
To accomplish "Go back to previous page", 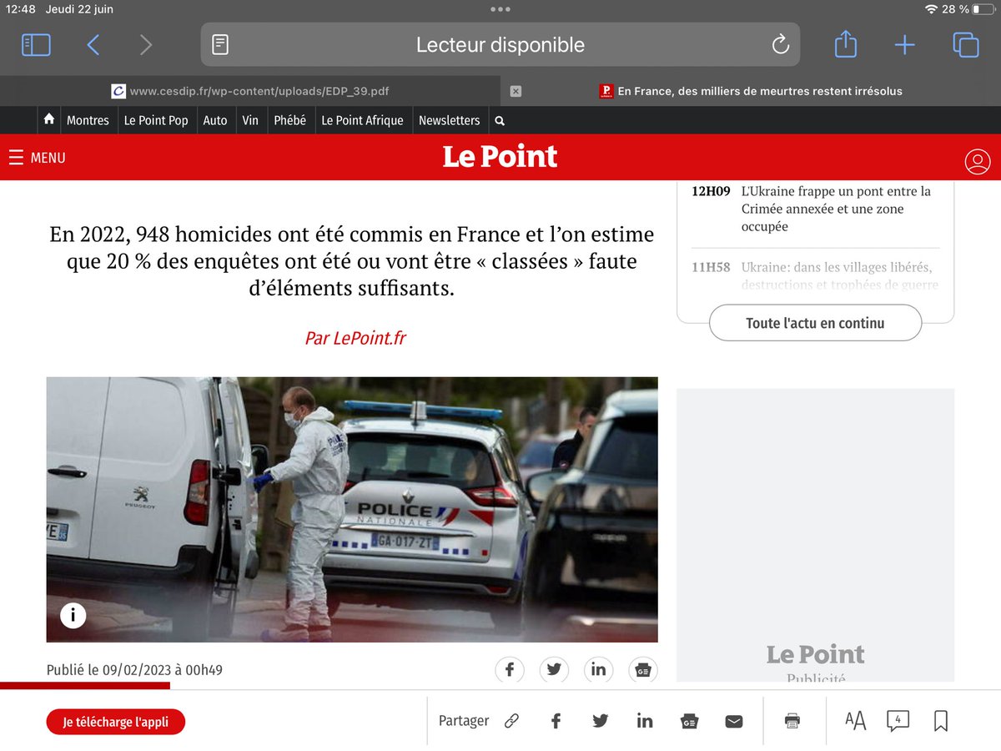I will click(93, 45).
